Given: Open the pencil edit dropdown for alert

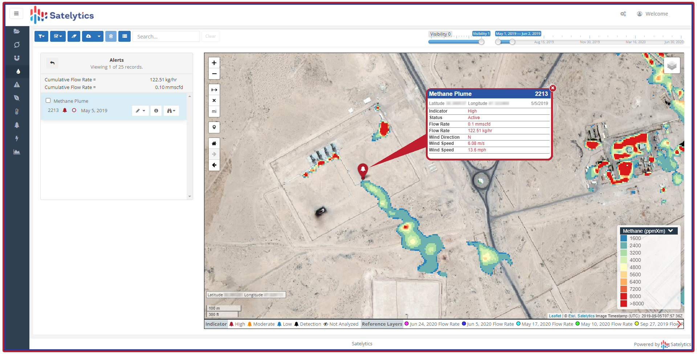Looking at the screenshot, I should point(140,111).
